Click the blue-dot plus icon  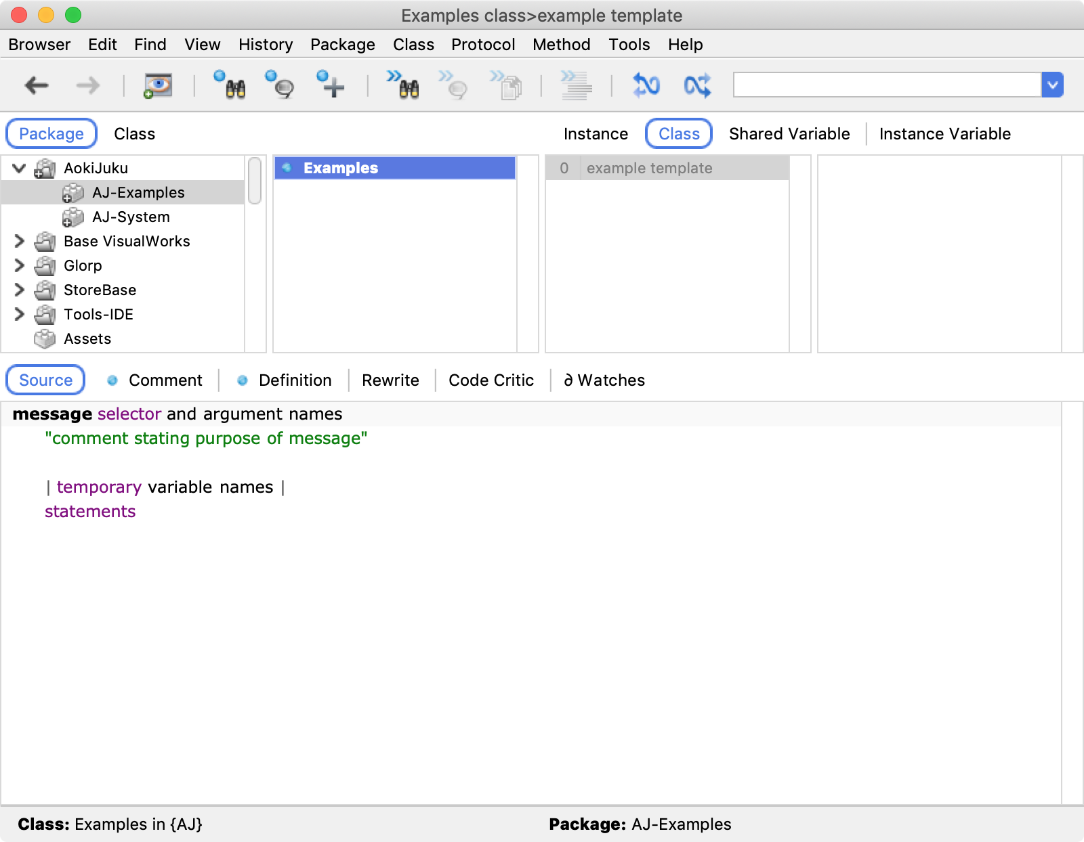click(331, 85)
